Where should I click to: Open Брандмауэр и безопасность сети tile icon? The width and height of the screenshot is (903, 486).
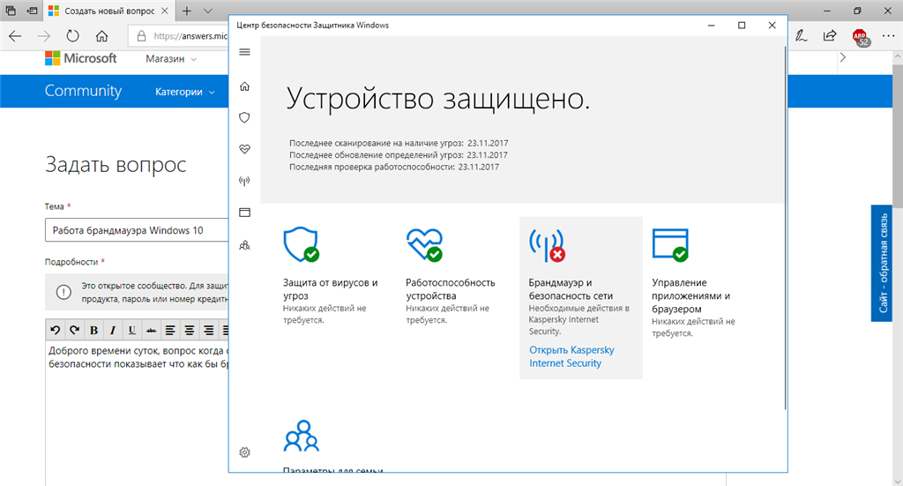[547, 244]
